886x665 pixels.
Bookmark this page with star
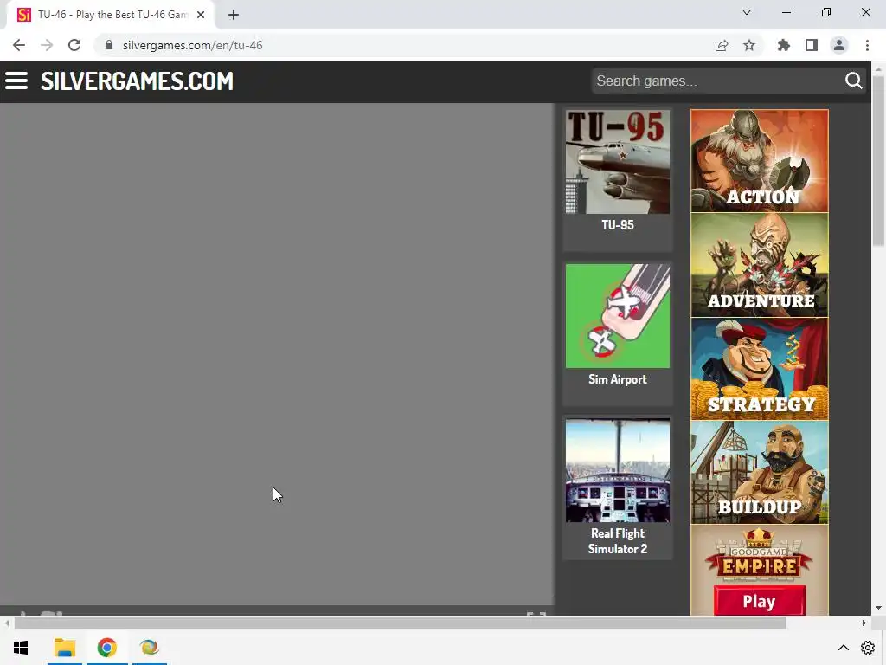coord(749,45)
